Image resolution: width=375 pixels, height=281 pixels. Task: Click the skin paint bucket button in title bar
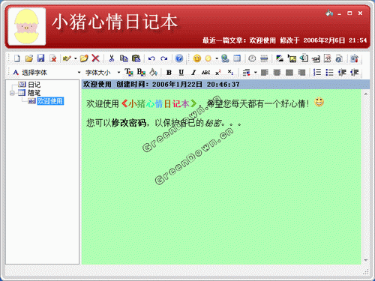point(329,13)
